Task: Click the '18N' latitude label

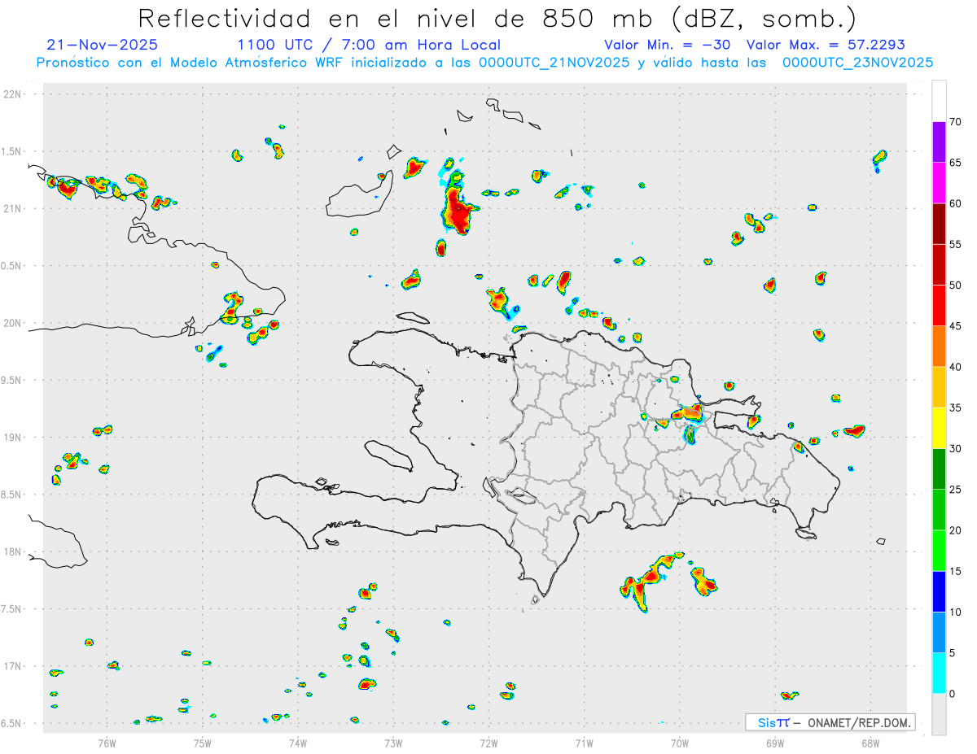Action: point(14,551)
